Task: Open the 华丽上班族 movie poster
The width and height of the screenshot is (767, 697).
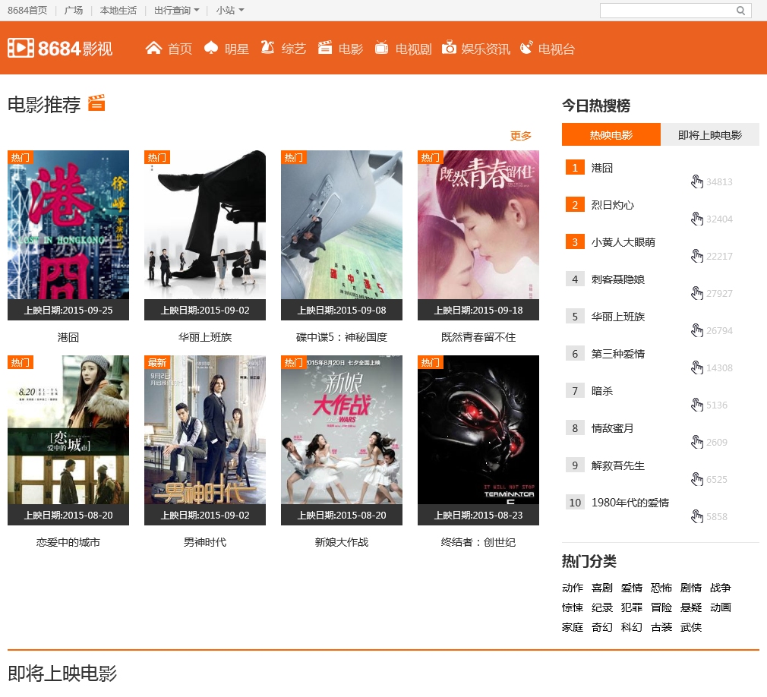Action: (205, 235)
